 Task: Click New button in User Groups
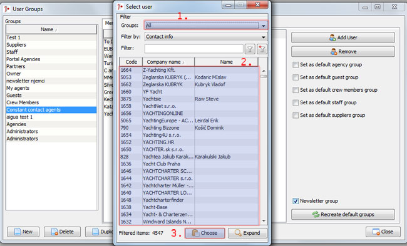[x=23, y=232]
